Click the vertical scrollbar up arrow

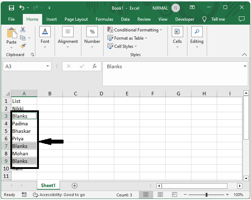[246, 93]
